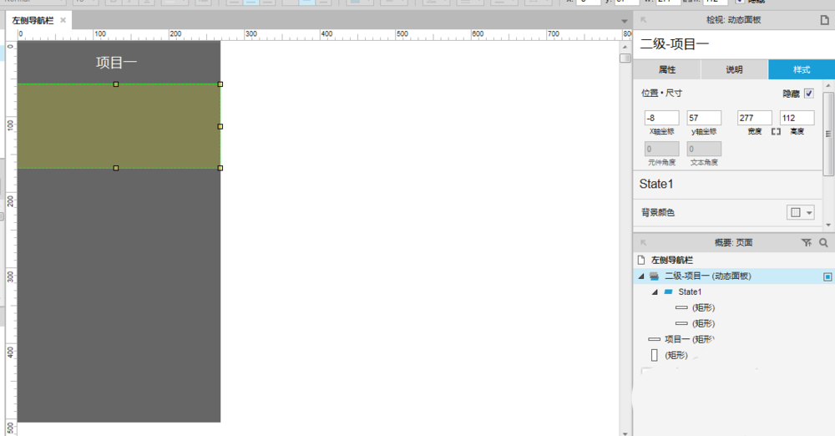Image resolution: width=835 pixels, height=436 pixels.
Task: Click the canvas vertical scrollbar up arrow
Action: [625, 47]
